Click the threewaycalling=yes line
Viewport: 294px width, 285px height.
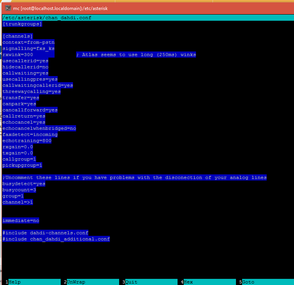(x=32, y=92)
